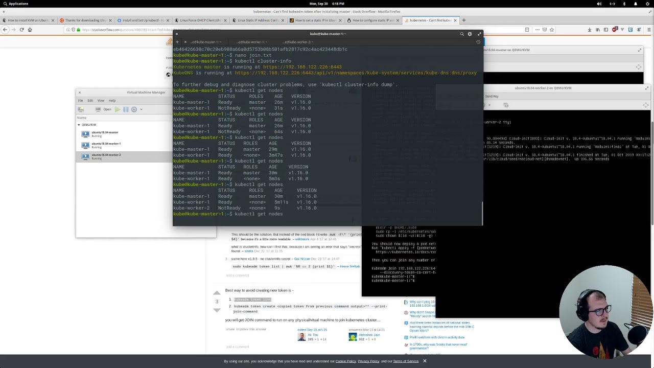Click the terminal tab history icon
The height and width of the screenshot is (368, 654).
[x=478, y=42]
